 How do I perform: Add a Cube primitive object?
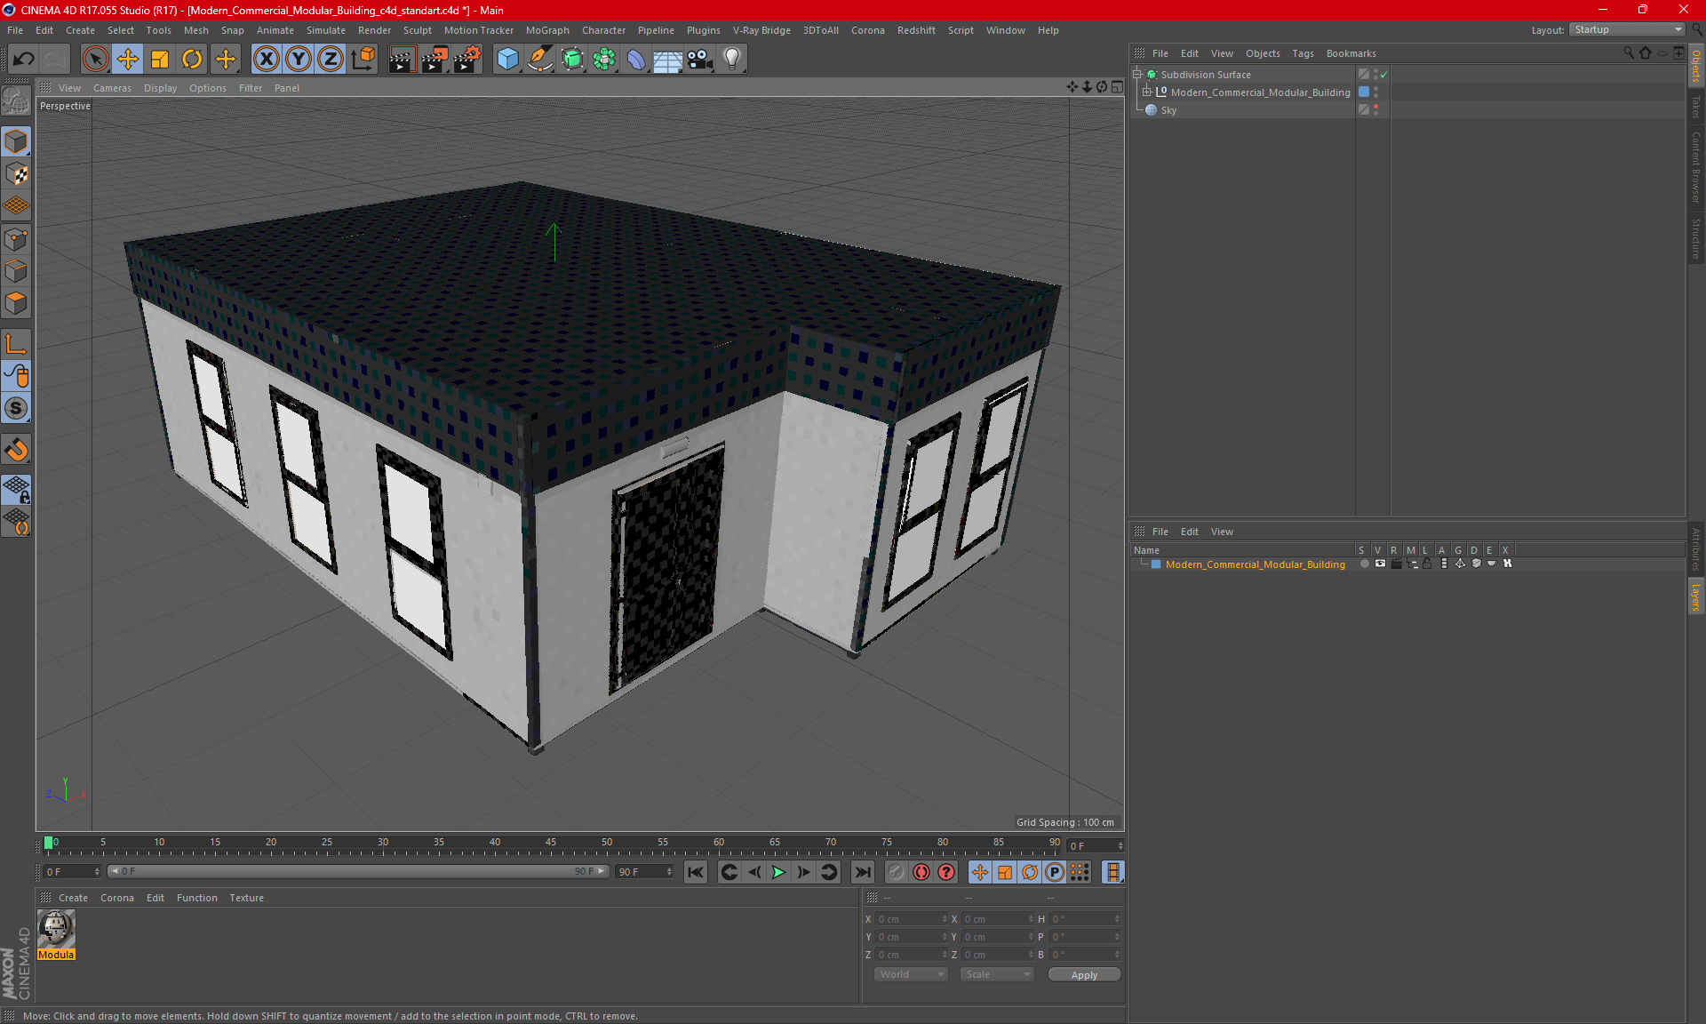[507, 60]
